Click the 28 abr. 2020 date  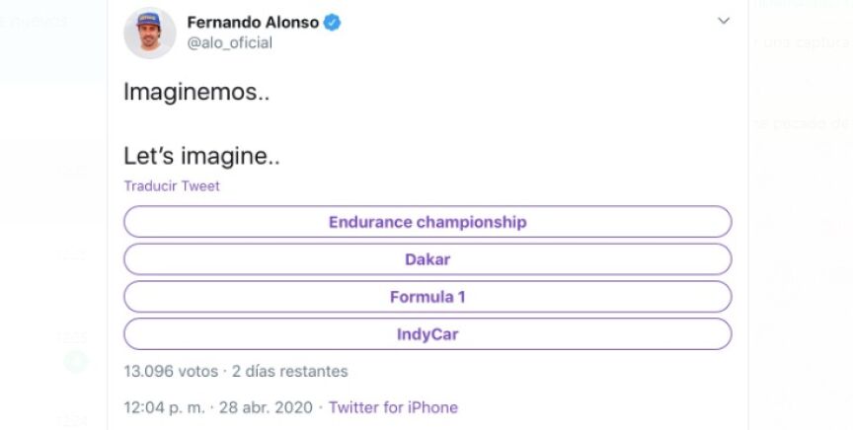pos(268,407)
